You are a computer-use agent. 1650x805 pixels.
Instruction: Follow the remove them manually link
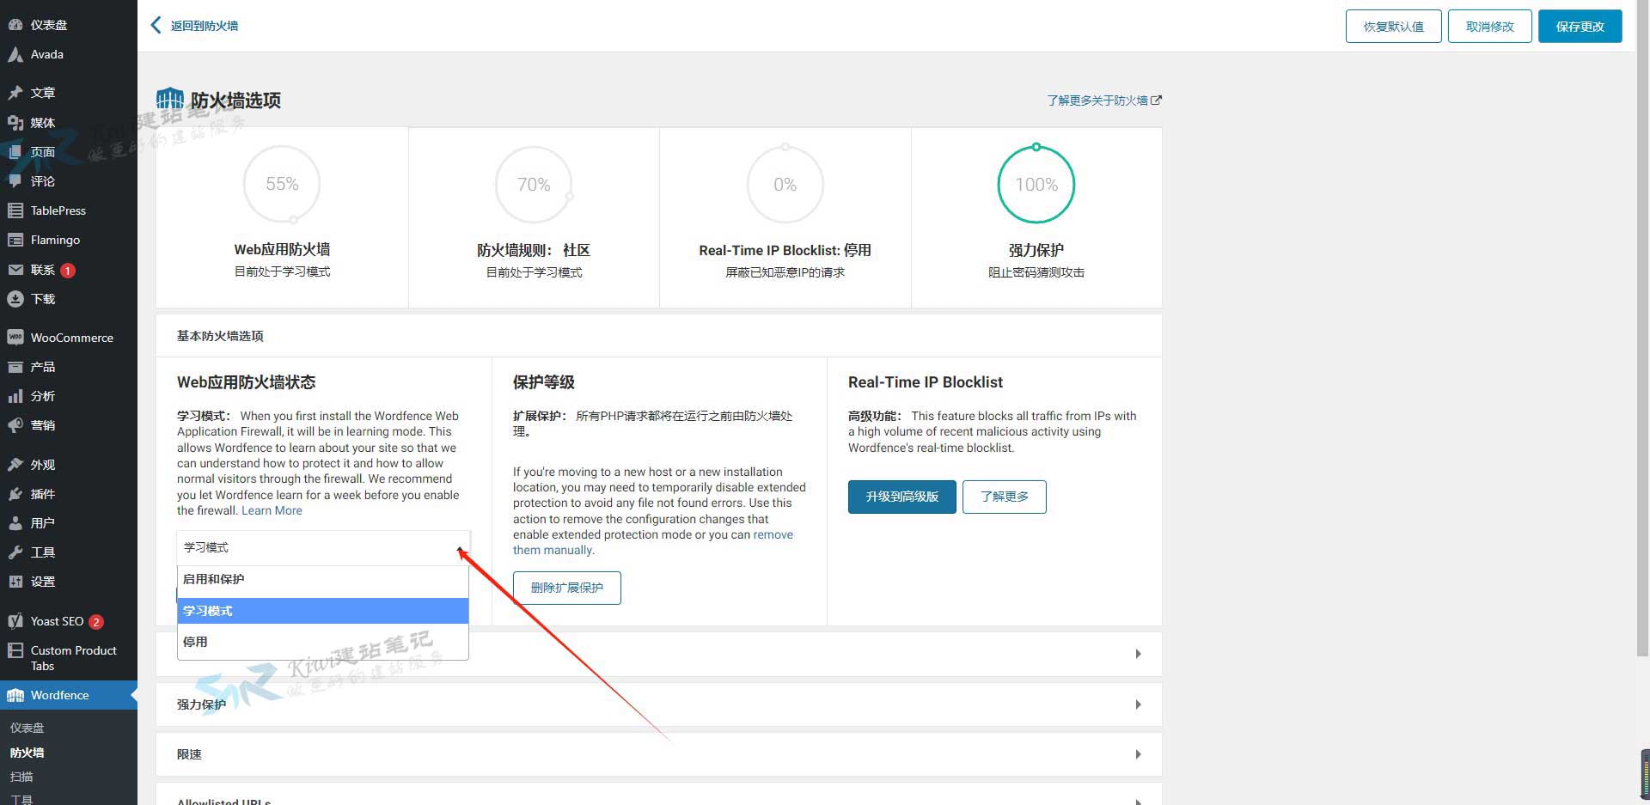coord(653,542)
